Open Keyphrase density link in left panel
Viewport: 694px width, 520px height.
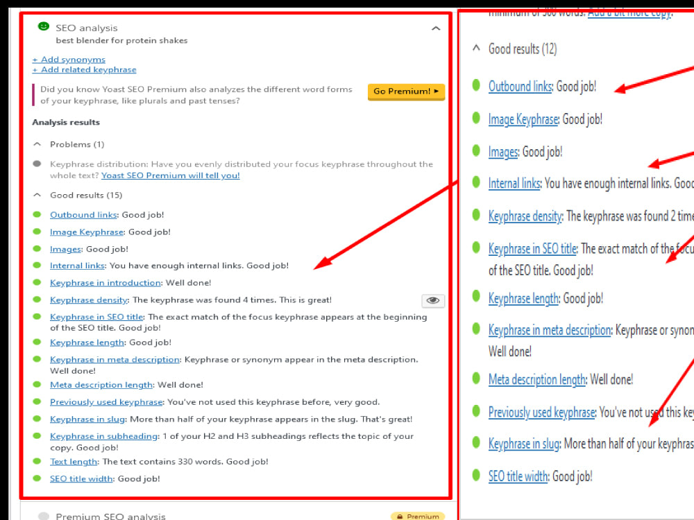click(89, 300)
